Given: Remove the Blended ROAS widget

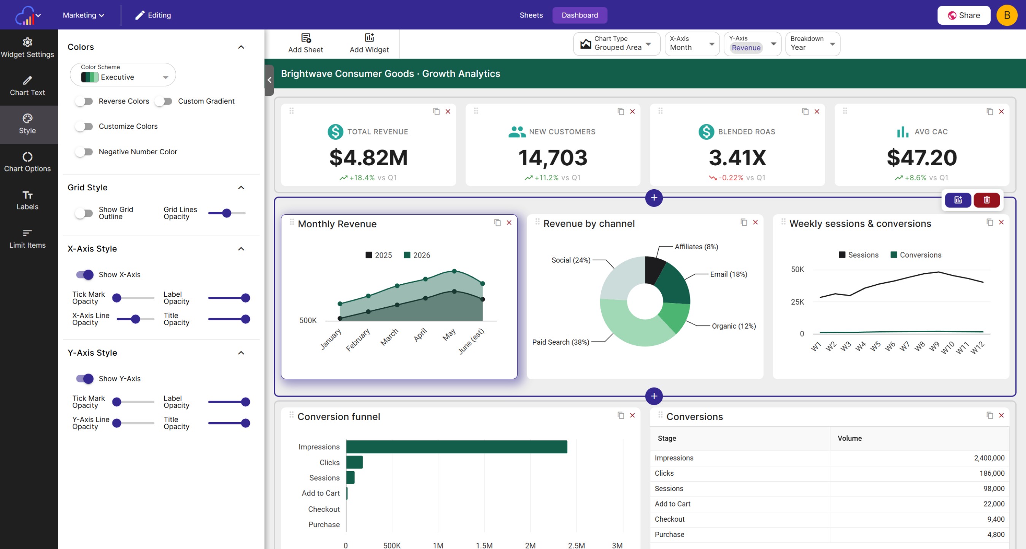Looking at the screenshot, I should point(817,111).
